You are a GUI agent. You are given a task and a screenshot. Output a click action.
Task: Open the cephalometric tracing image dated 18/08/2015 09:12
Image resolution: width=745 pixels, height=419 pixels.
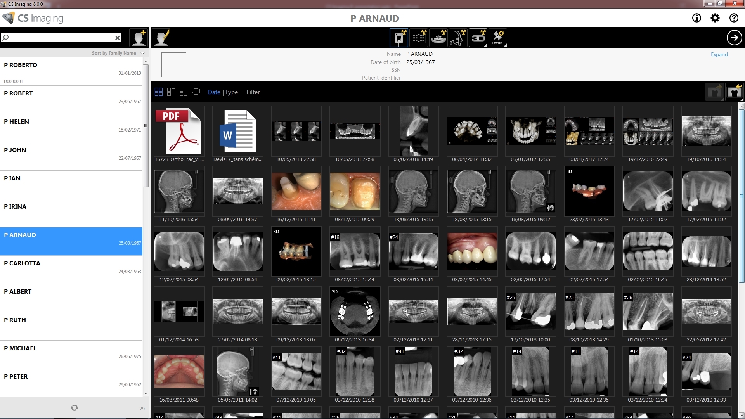[530, 191]
